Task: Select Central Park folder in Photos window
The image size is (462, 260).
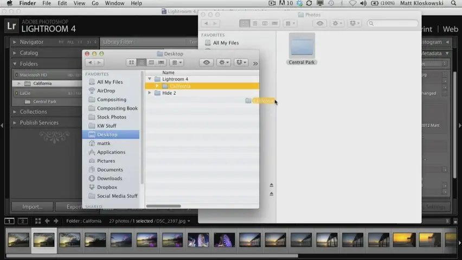Action: point(301,49)
